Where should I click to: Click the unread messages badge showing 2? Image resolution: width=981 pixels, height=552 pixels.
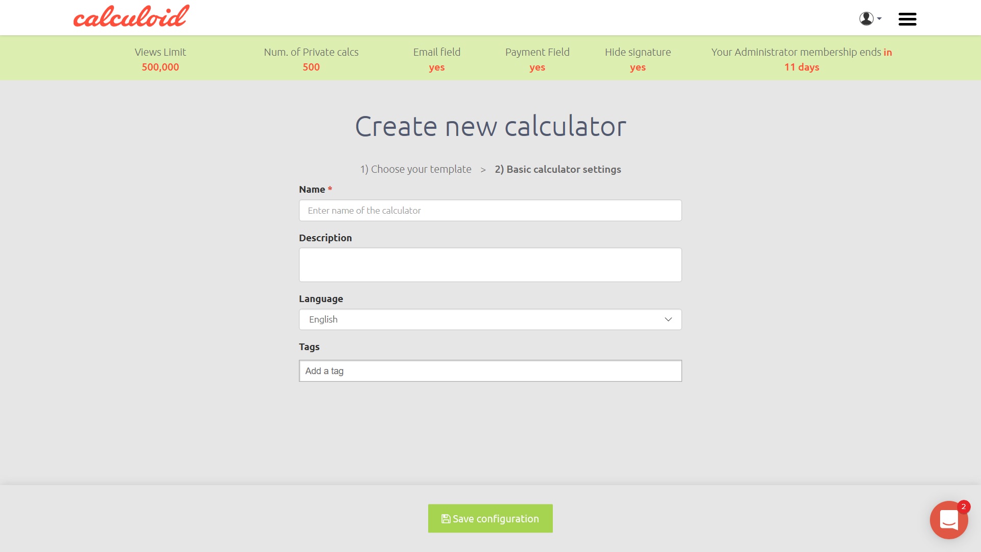963,507
